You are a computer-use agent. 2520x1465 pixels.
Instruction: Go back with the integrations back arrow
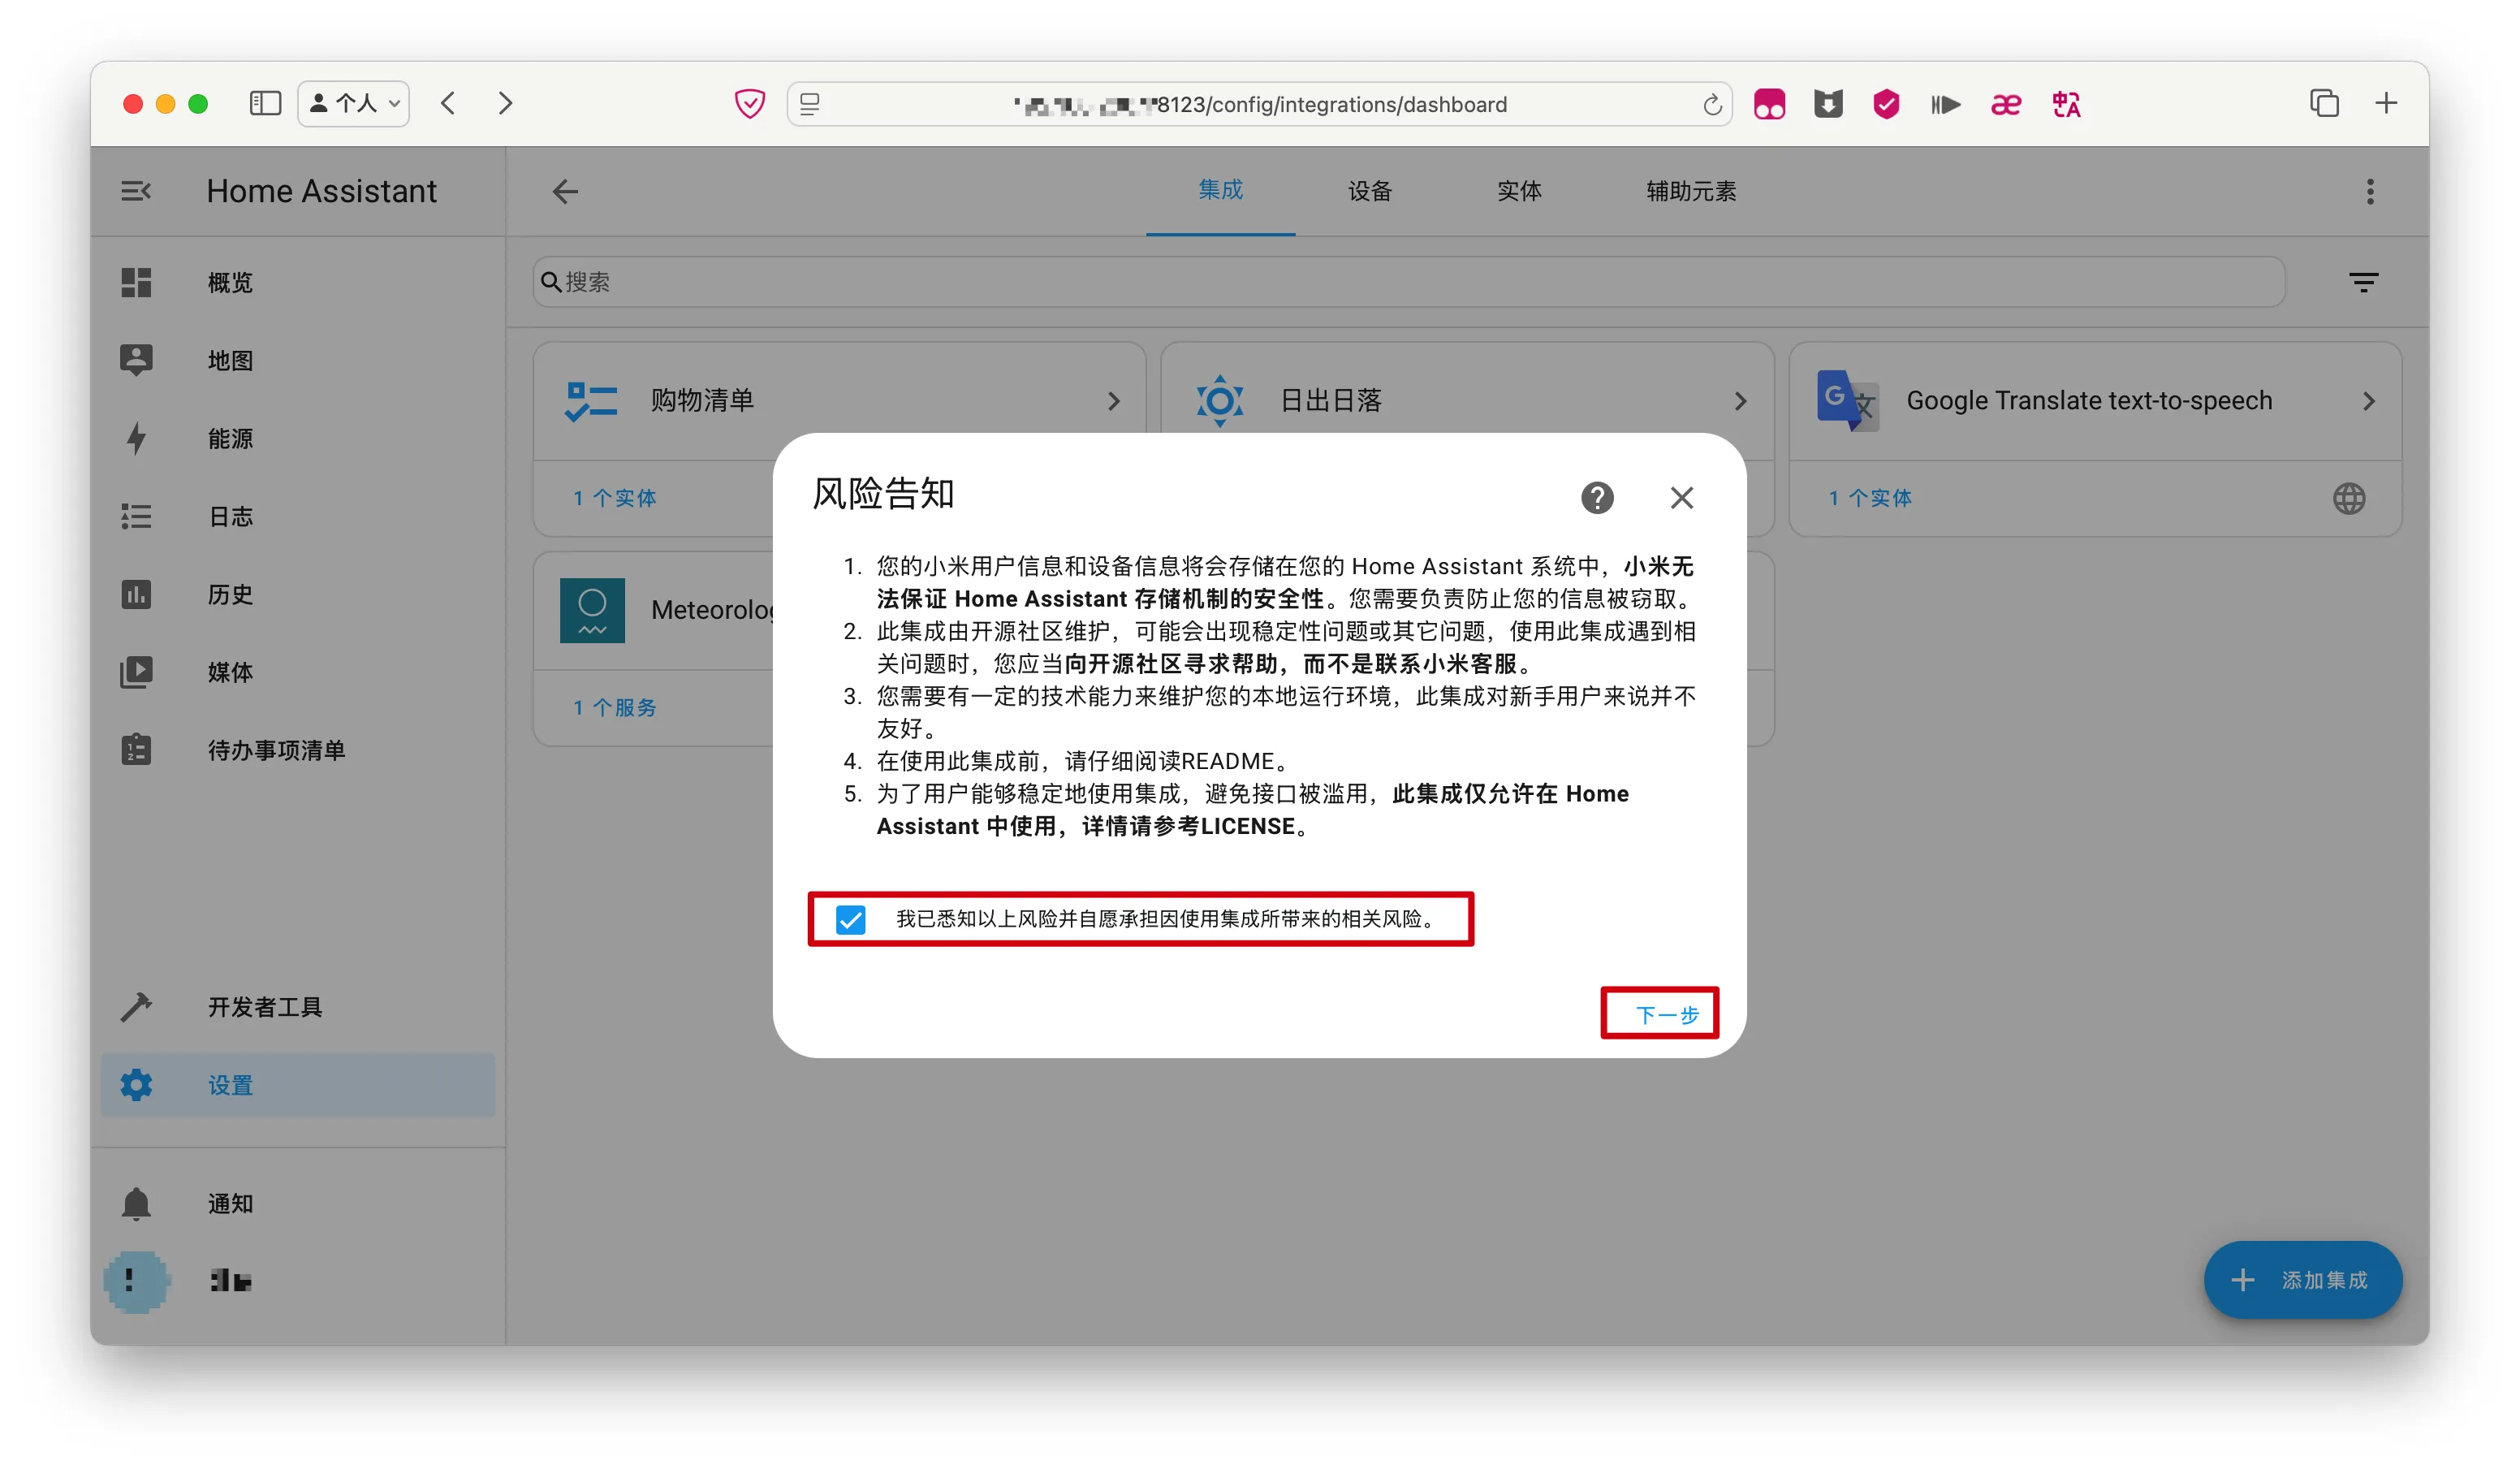coord(565,191)
